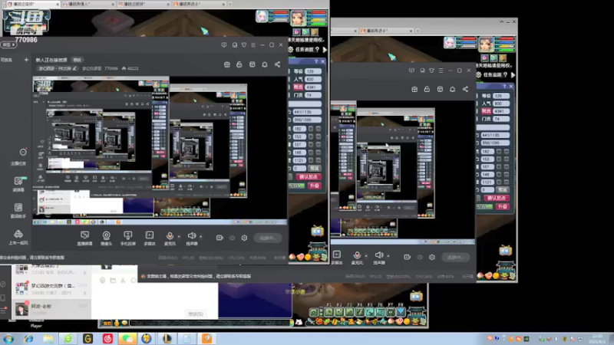Open the sidebar item with the green badge

[18, 184]
